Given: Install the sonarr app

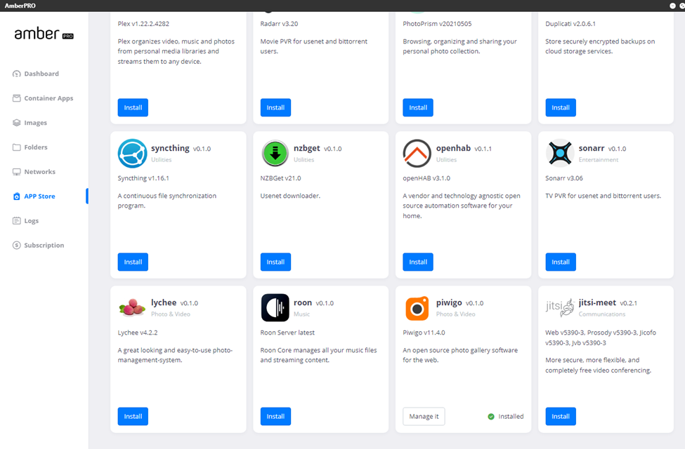Looking at the screenshot, I should (x=561, y=262).
